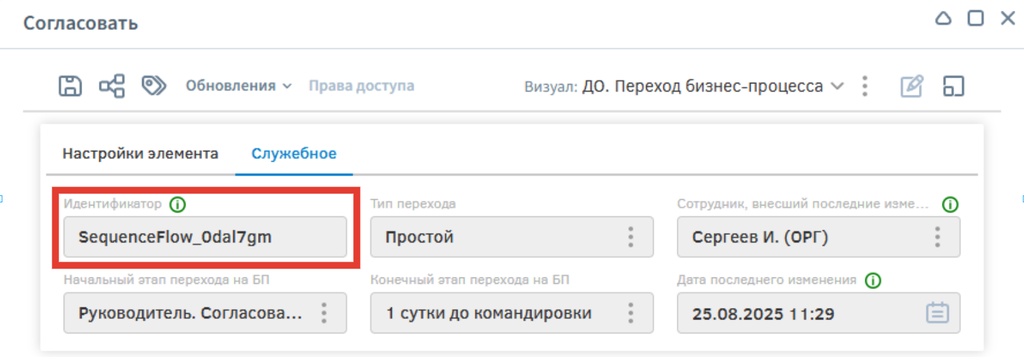Click the Идентификатор label text

pyautogui.click(x=113, y=204)
